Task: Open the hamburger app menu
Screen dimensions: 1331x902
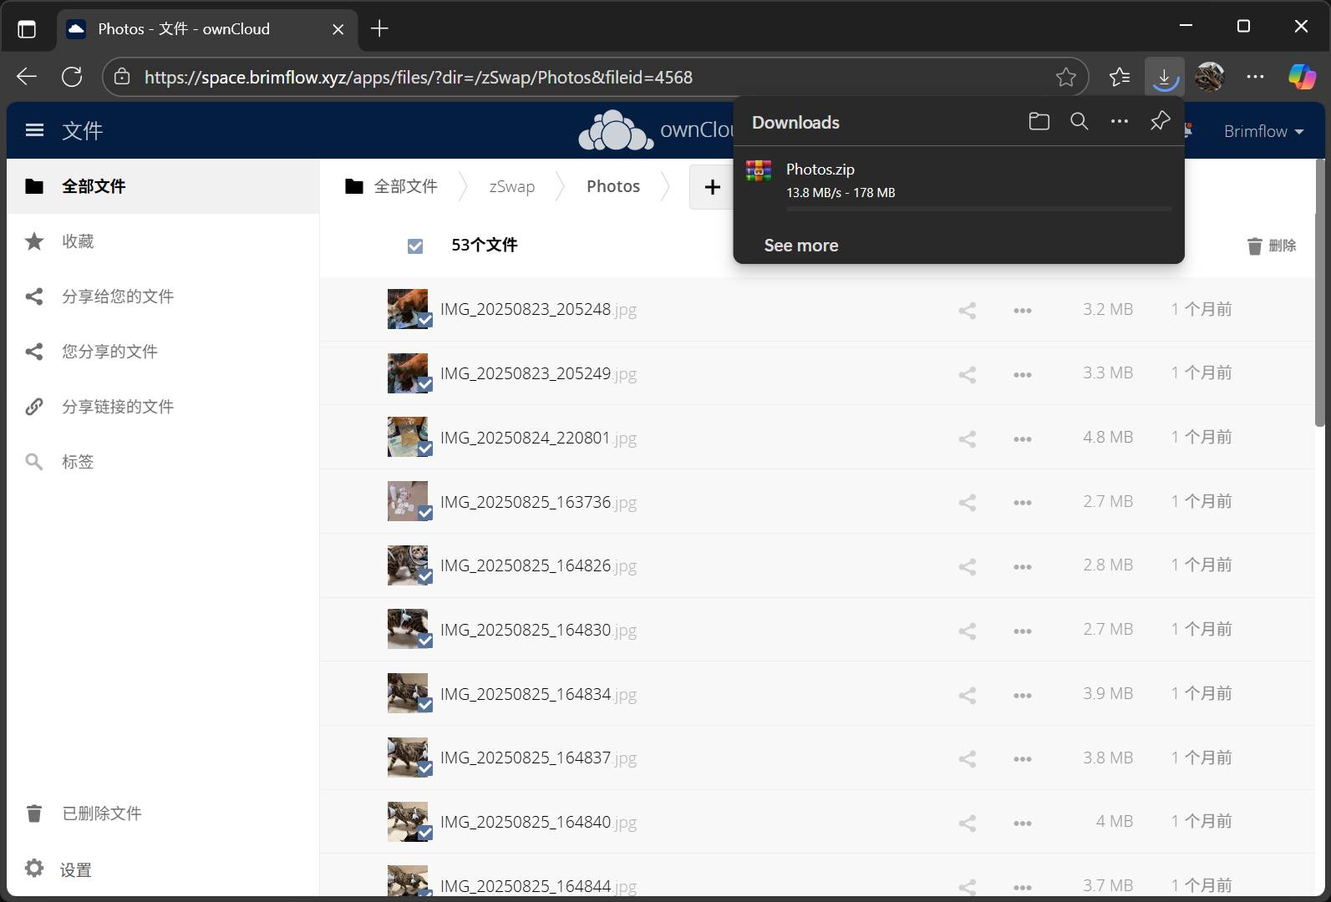Action: [34, 130]
